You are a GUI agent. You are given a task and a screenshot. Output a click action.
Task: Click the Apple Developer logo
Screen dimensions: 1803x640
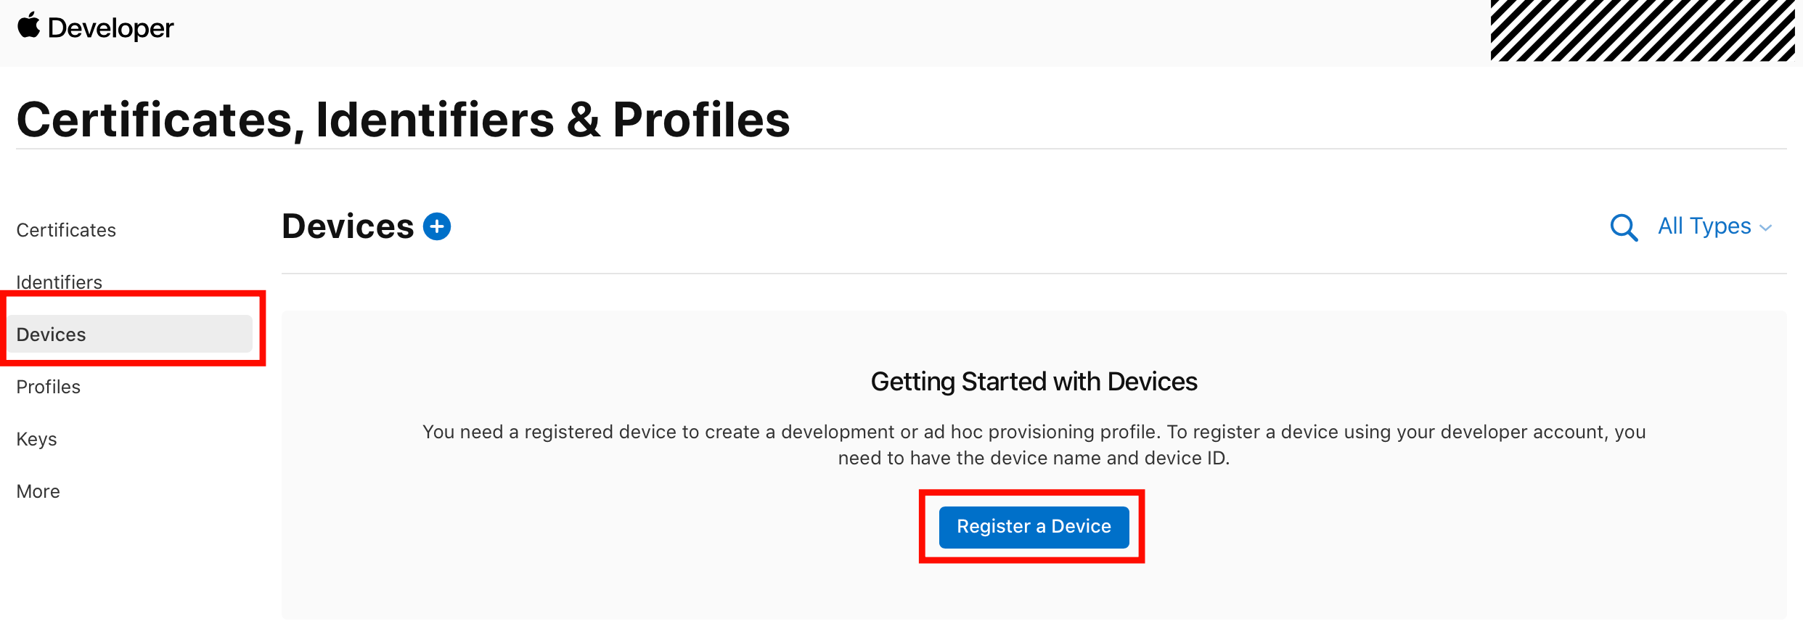coord(95,28)
